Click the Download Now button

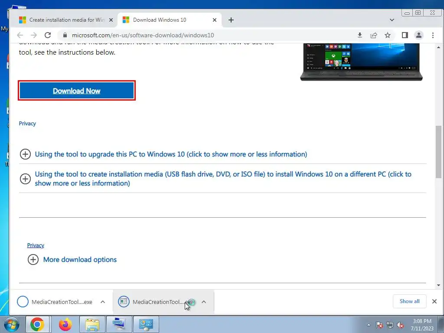click(x=77, y=91)
